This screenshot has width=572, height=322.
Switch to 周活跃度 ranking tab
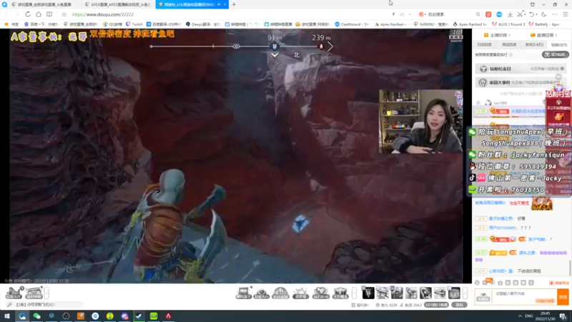point(509,44)
